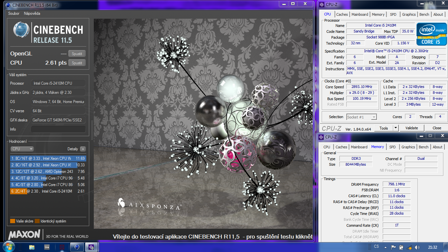Screen dimensions: 448x252
Task: Click the Multiplier x 29.0 value field
Action: [x=362, y=93]
